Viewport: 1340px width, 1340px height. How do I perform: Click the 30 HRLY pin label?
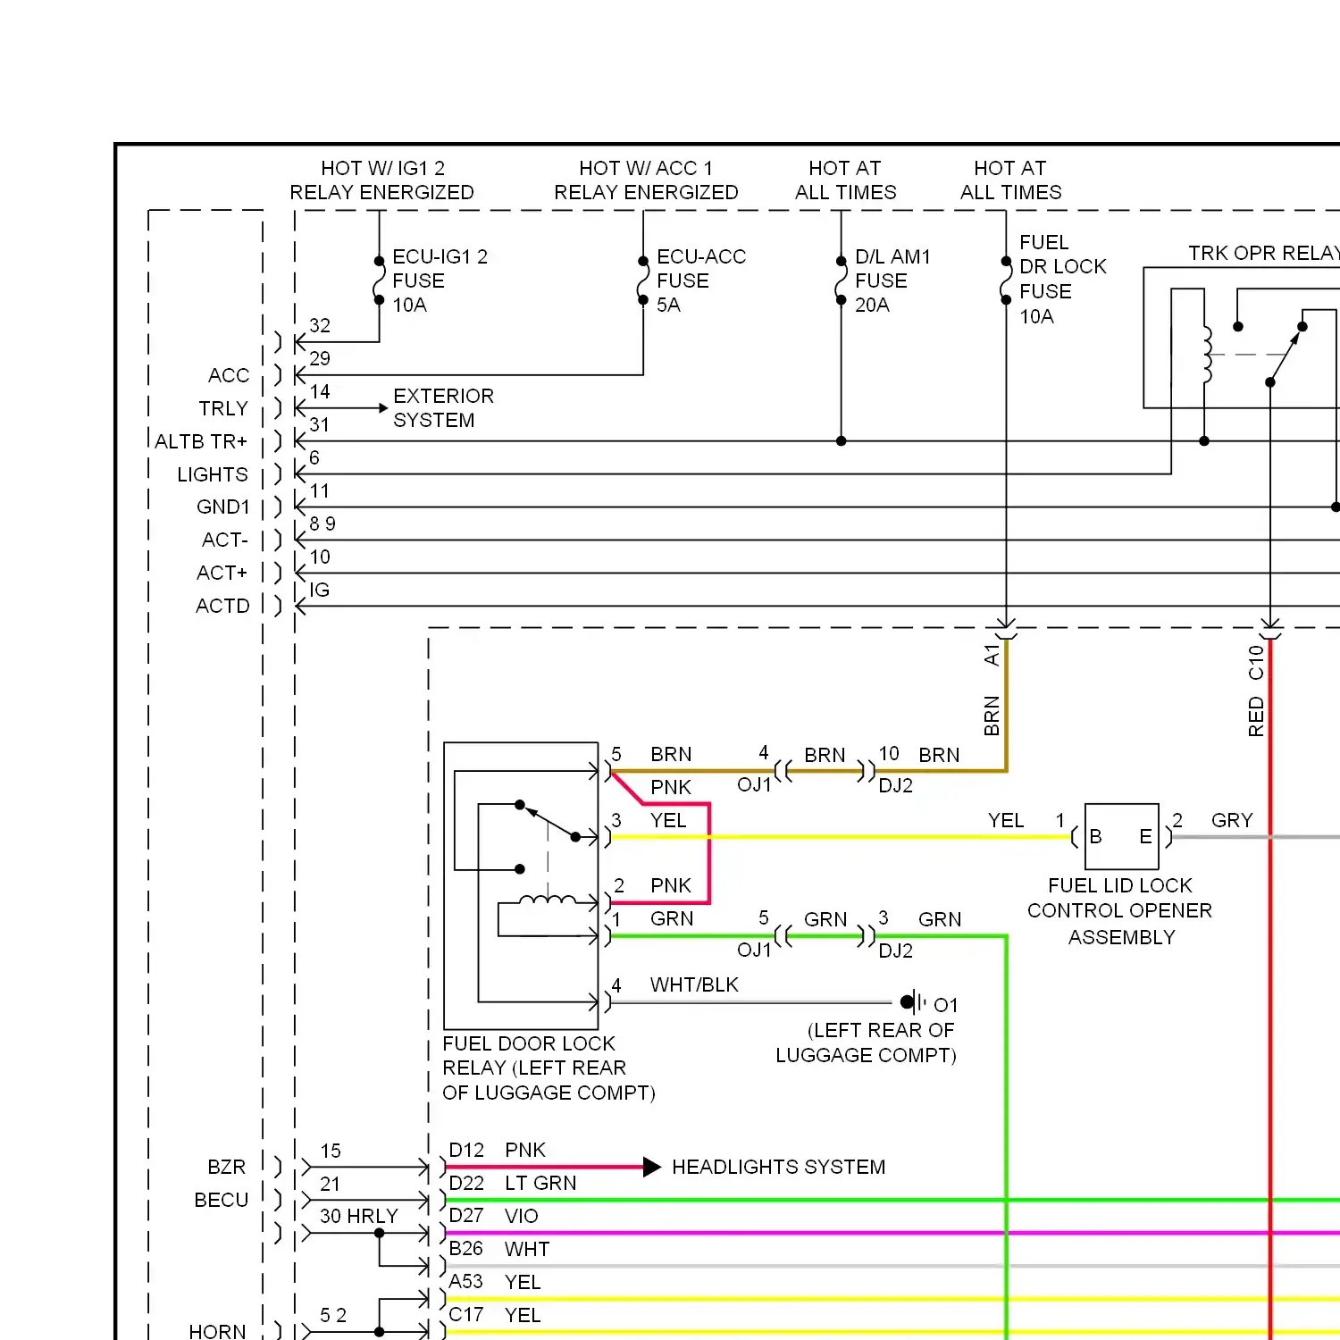[359, 1216]
